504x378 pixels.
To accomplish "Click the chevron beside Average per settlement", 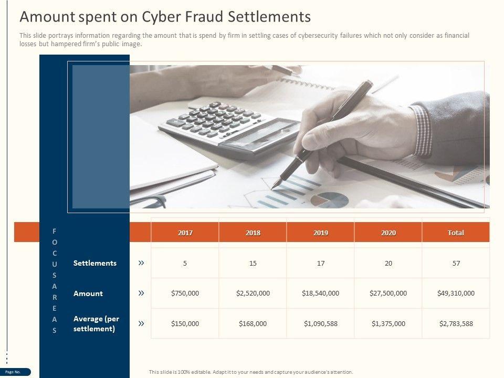I will click(x=141, y=324).
